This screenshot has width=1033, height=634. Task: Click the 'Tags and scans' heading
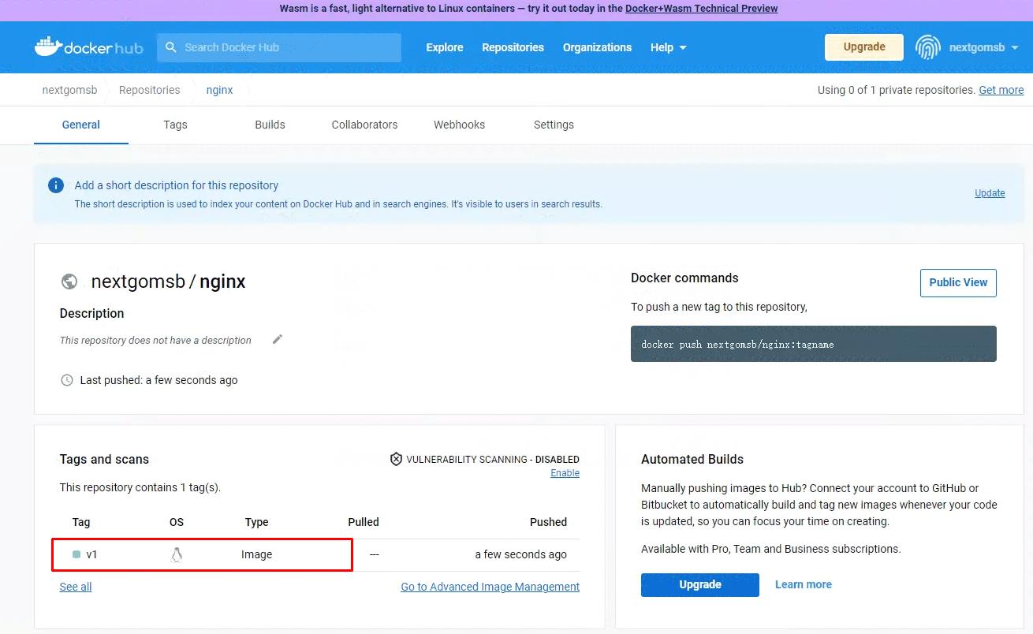(x=104, y=459)
